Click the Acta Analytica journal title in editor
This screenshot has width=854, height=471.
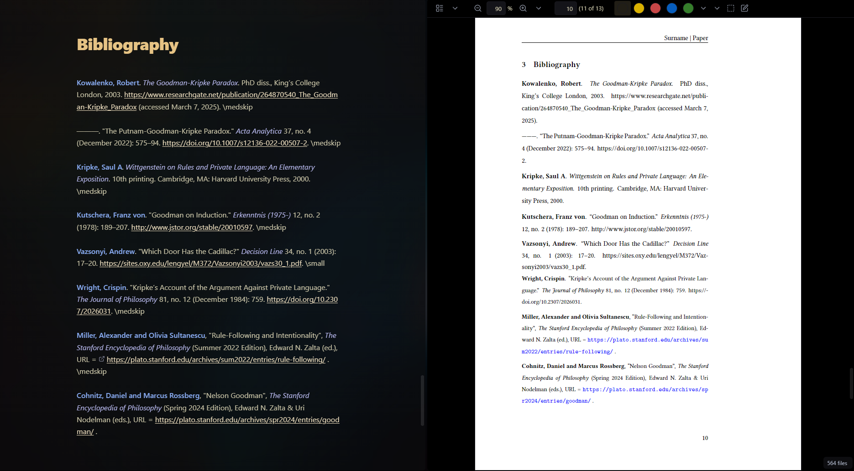click(258, 131)
